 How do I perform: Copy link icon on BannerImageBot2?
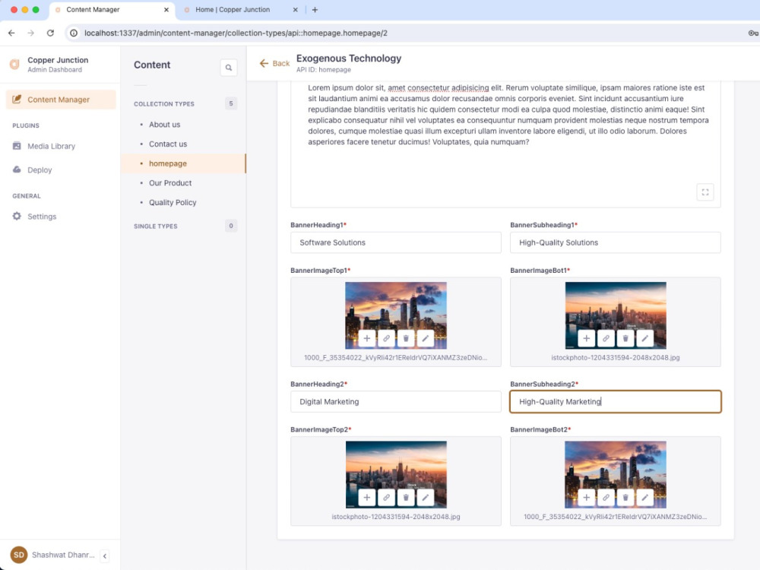(606, 497)
